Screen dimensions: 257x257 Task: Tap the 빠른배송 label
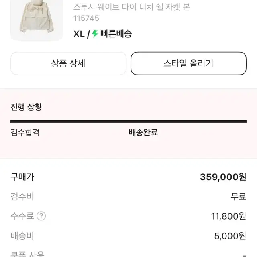point(116,34)
